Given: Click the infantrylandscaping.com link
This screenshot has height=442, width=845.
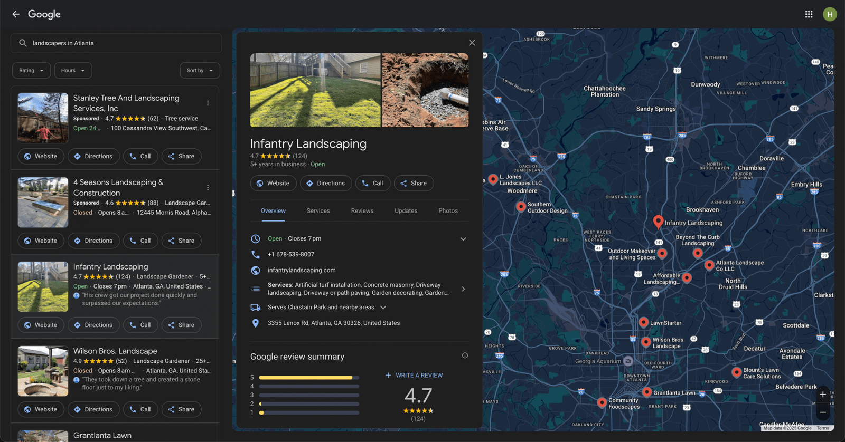Looking at the screenshot, I should click(x=302, y=270).
